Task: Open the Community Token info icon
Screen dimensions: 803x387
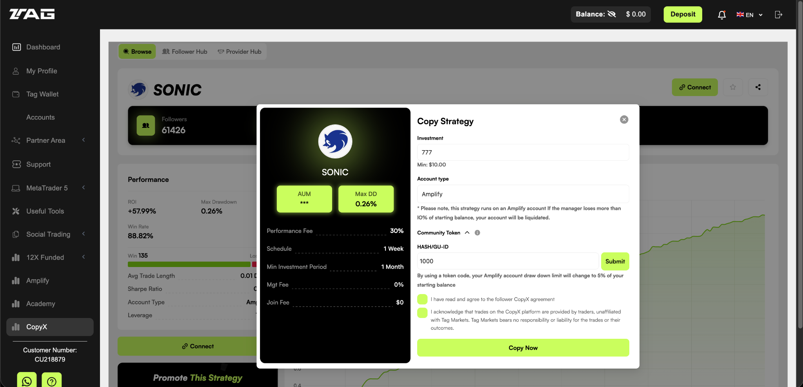Action: click(477, 233)
